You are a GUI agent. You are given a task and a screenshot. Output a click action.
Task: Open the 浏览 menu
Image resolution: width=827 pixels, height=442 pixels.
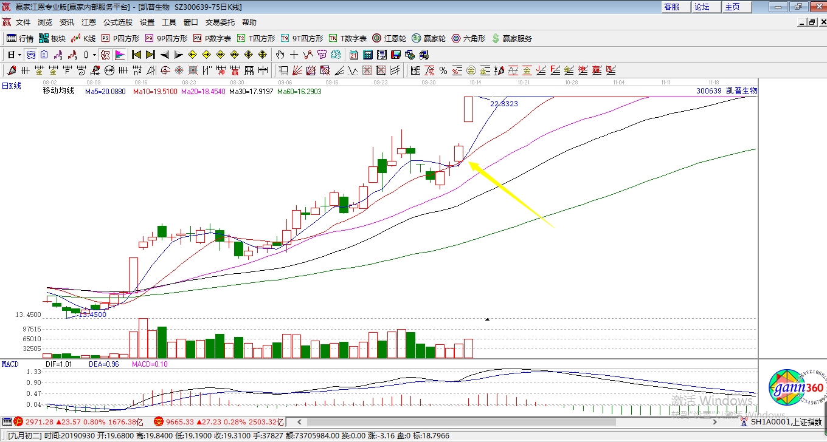(45, 22)
